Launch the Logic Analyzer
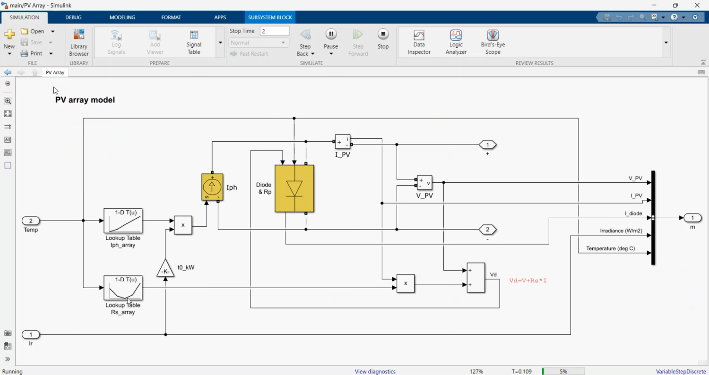 (x=456, y=42)
